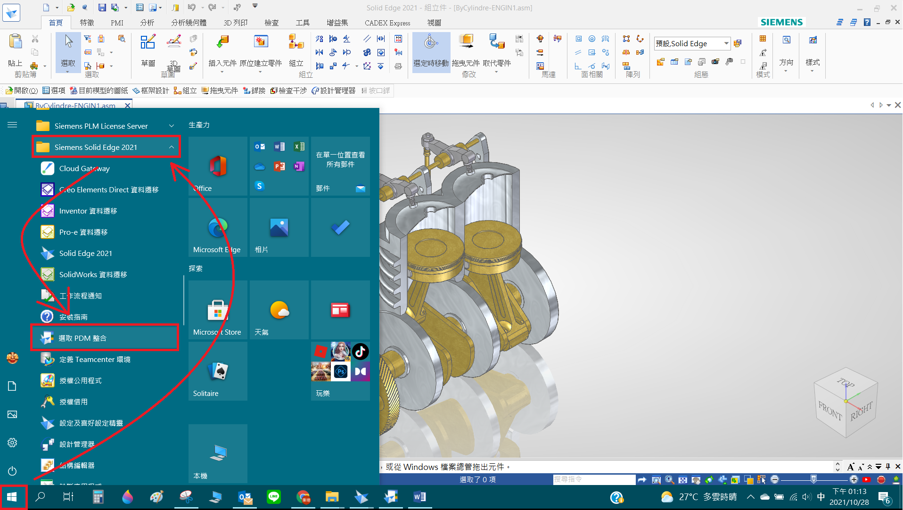Click the 開啟(O) toolbar button
The height and width of the screenshot is (510, 903).
[22, 90]
